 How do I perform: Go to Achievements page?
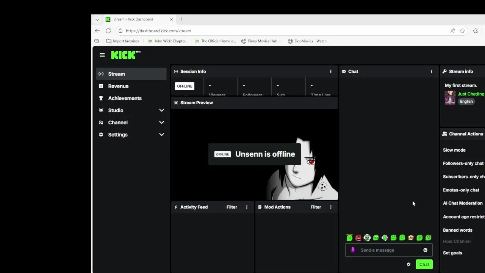[131, 98]
